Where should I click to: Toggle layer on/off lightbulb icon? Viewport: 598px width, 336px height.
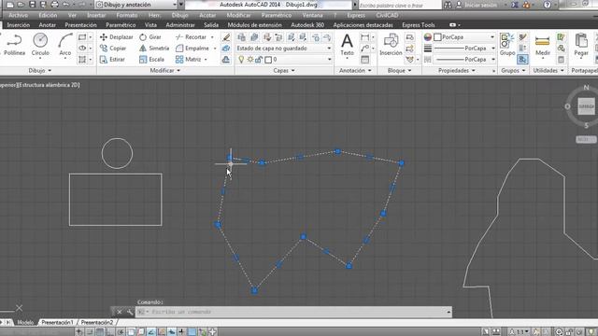[241, 60]
